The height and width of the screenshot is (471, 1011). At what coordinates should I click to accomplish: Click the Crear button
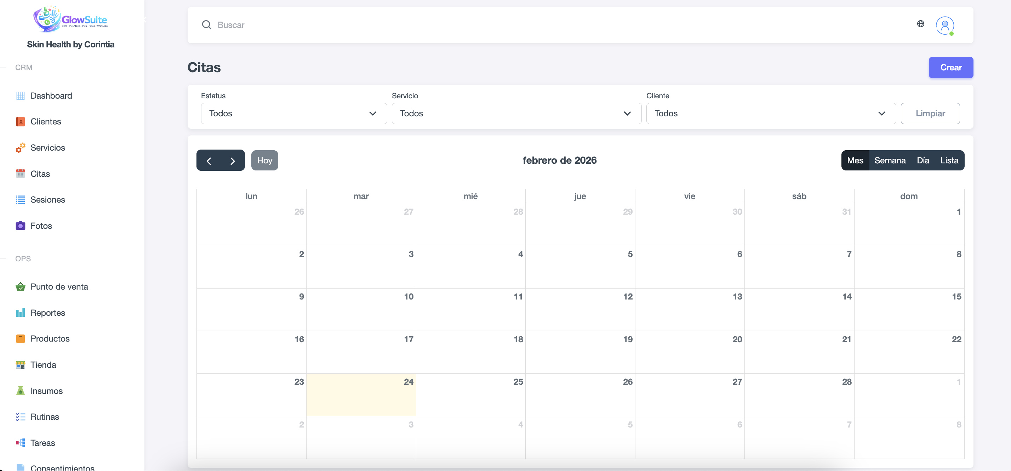click(x=950, y=68)
